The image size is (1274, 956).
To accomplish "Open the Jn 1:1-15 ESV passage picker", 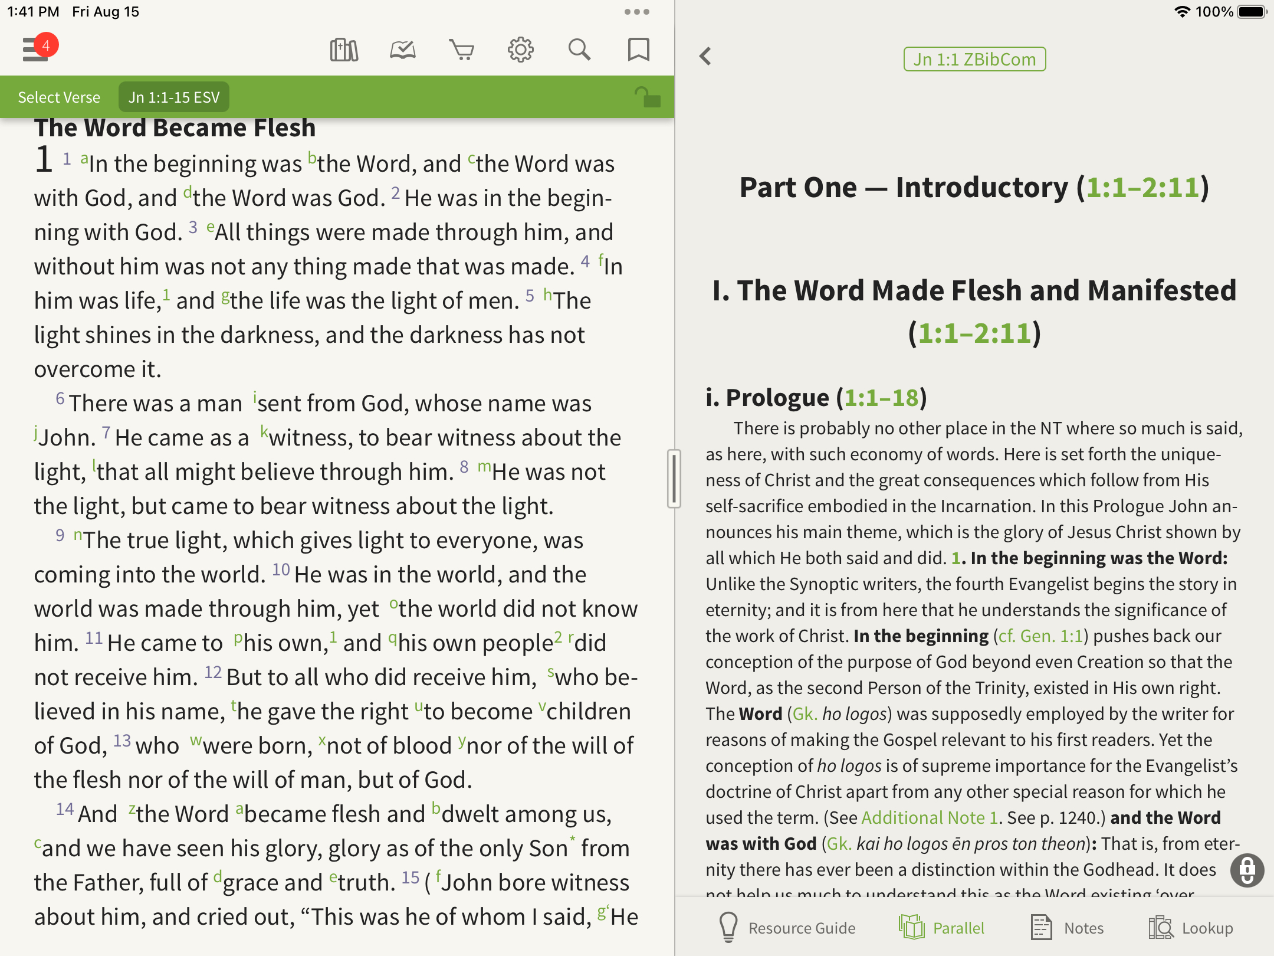I will coord(174,97).
